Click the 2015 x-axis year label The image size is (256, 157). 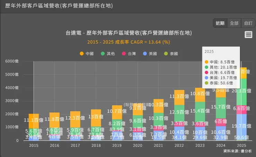pos(34,145)
